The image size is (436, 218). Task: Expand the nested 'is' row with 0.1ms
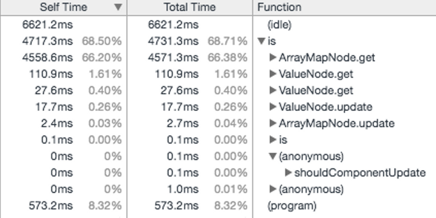273,139
